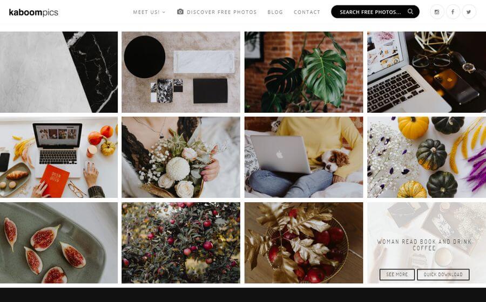Open the Facebook social icon
Viewport: 486px width, 302px height.
tap(453, 12)
